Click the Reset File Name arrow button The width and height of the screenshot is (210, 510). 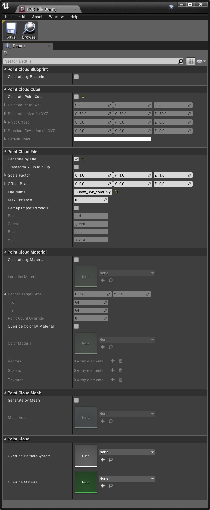click(x=116, y=192)
